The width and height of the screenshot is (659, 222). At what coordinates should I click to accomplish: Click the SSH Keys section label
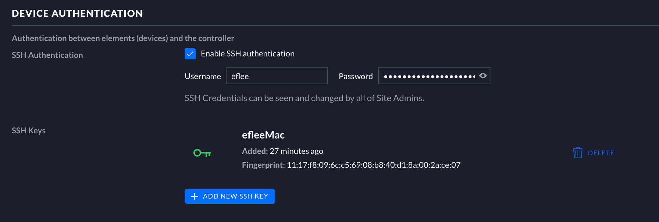tap(29, 130)
